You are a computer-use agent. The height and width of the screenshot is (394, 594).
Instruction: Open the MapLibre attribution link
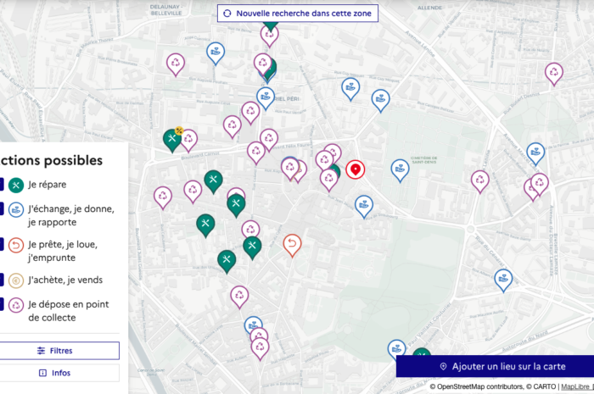[574, 387]
